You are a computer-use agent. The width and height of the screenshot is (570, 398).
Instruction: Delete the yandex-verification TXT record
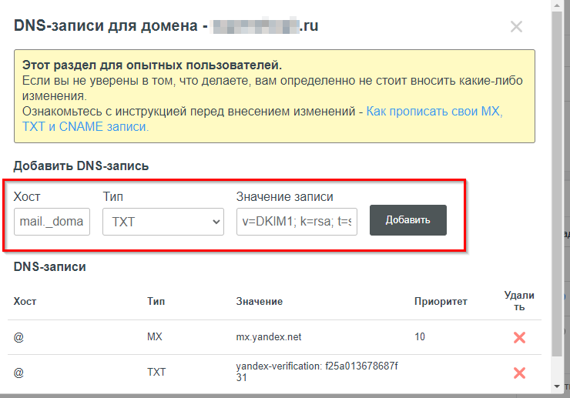(x=519, y=373)
